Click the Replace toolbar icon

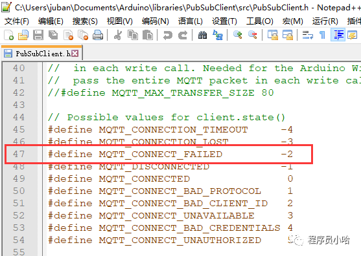(218, 35)
